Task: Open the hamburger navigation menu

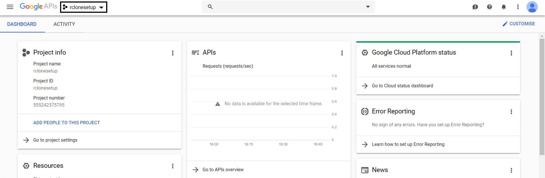Action: 10,7
